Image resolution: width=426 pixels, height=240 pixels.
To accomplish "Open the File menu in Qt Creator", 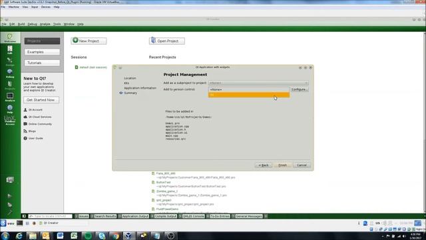I will click(x=4, y=24).
